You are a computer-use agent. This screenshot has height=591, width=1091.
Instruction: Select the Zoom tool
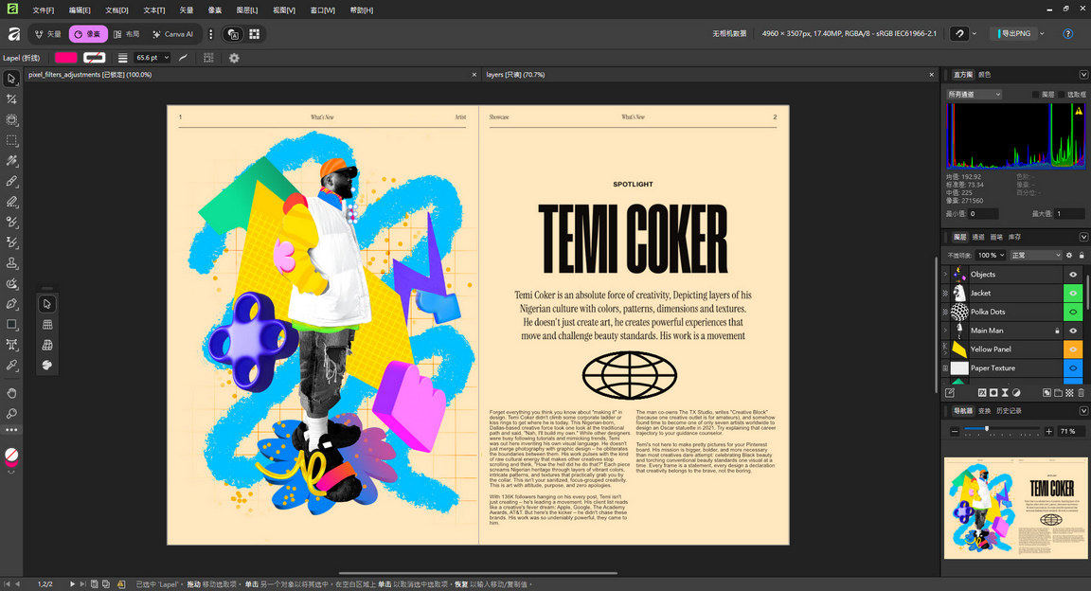click(x=11, y=413)
